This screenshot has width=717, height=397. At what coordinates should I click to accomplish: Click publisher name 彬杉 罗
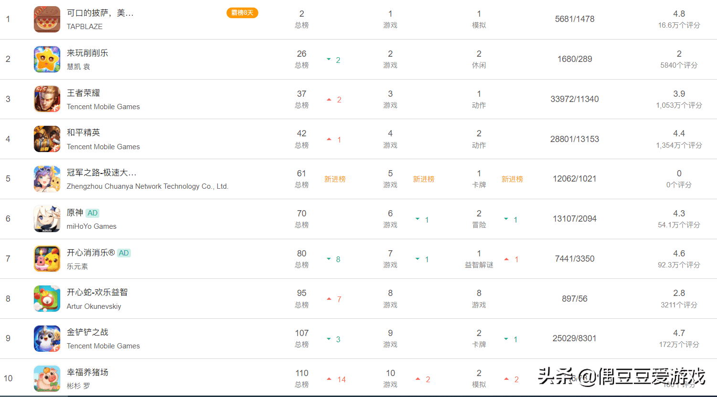78,386
